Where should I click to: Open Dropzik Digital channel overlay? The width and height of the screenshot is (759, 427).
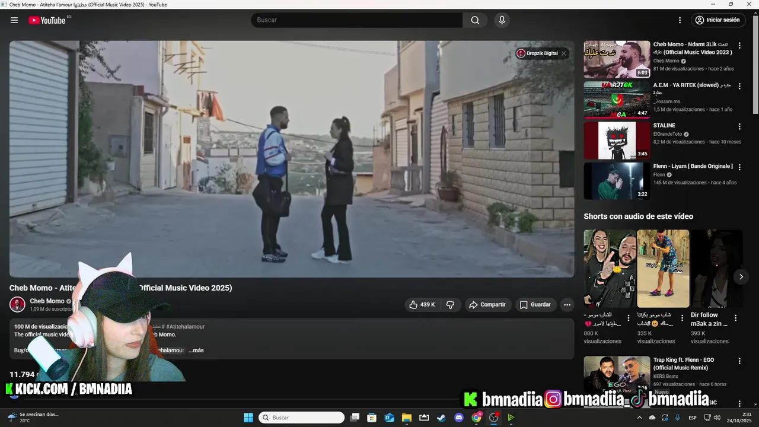pyautogui.click(x=537, y=53)
